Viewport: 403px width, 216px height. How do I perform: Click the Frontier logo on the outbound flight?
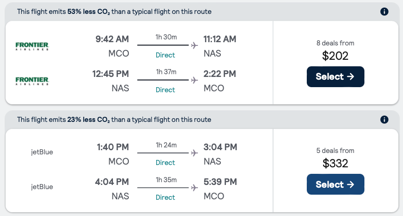pos(32,46)
